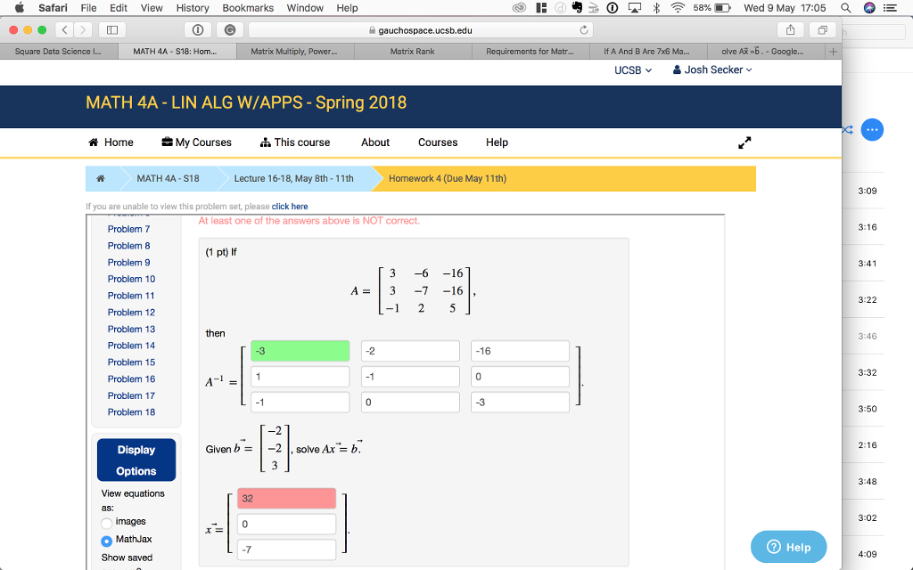The image size is (913, 570).
Task: Click the Bluetooth status icon
Action: point(657,8)
